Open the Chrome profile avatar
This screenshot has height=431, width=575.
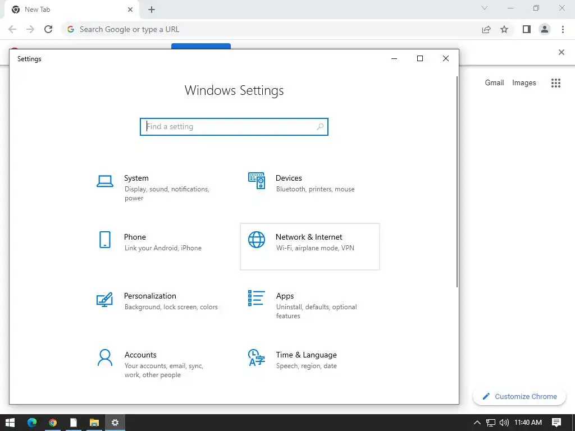point(545,29)
